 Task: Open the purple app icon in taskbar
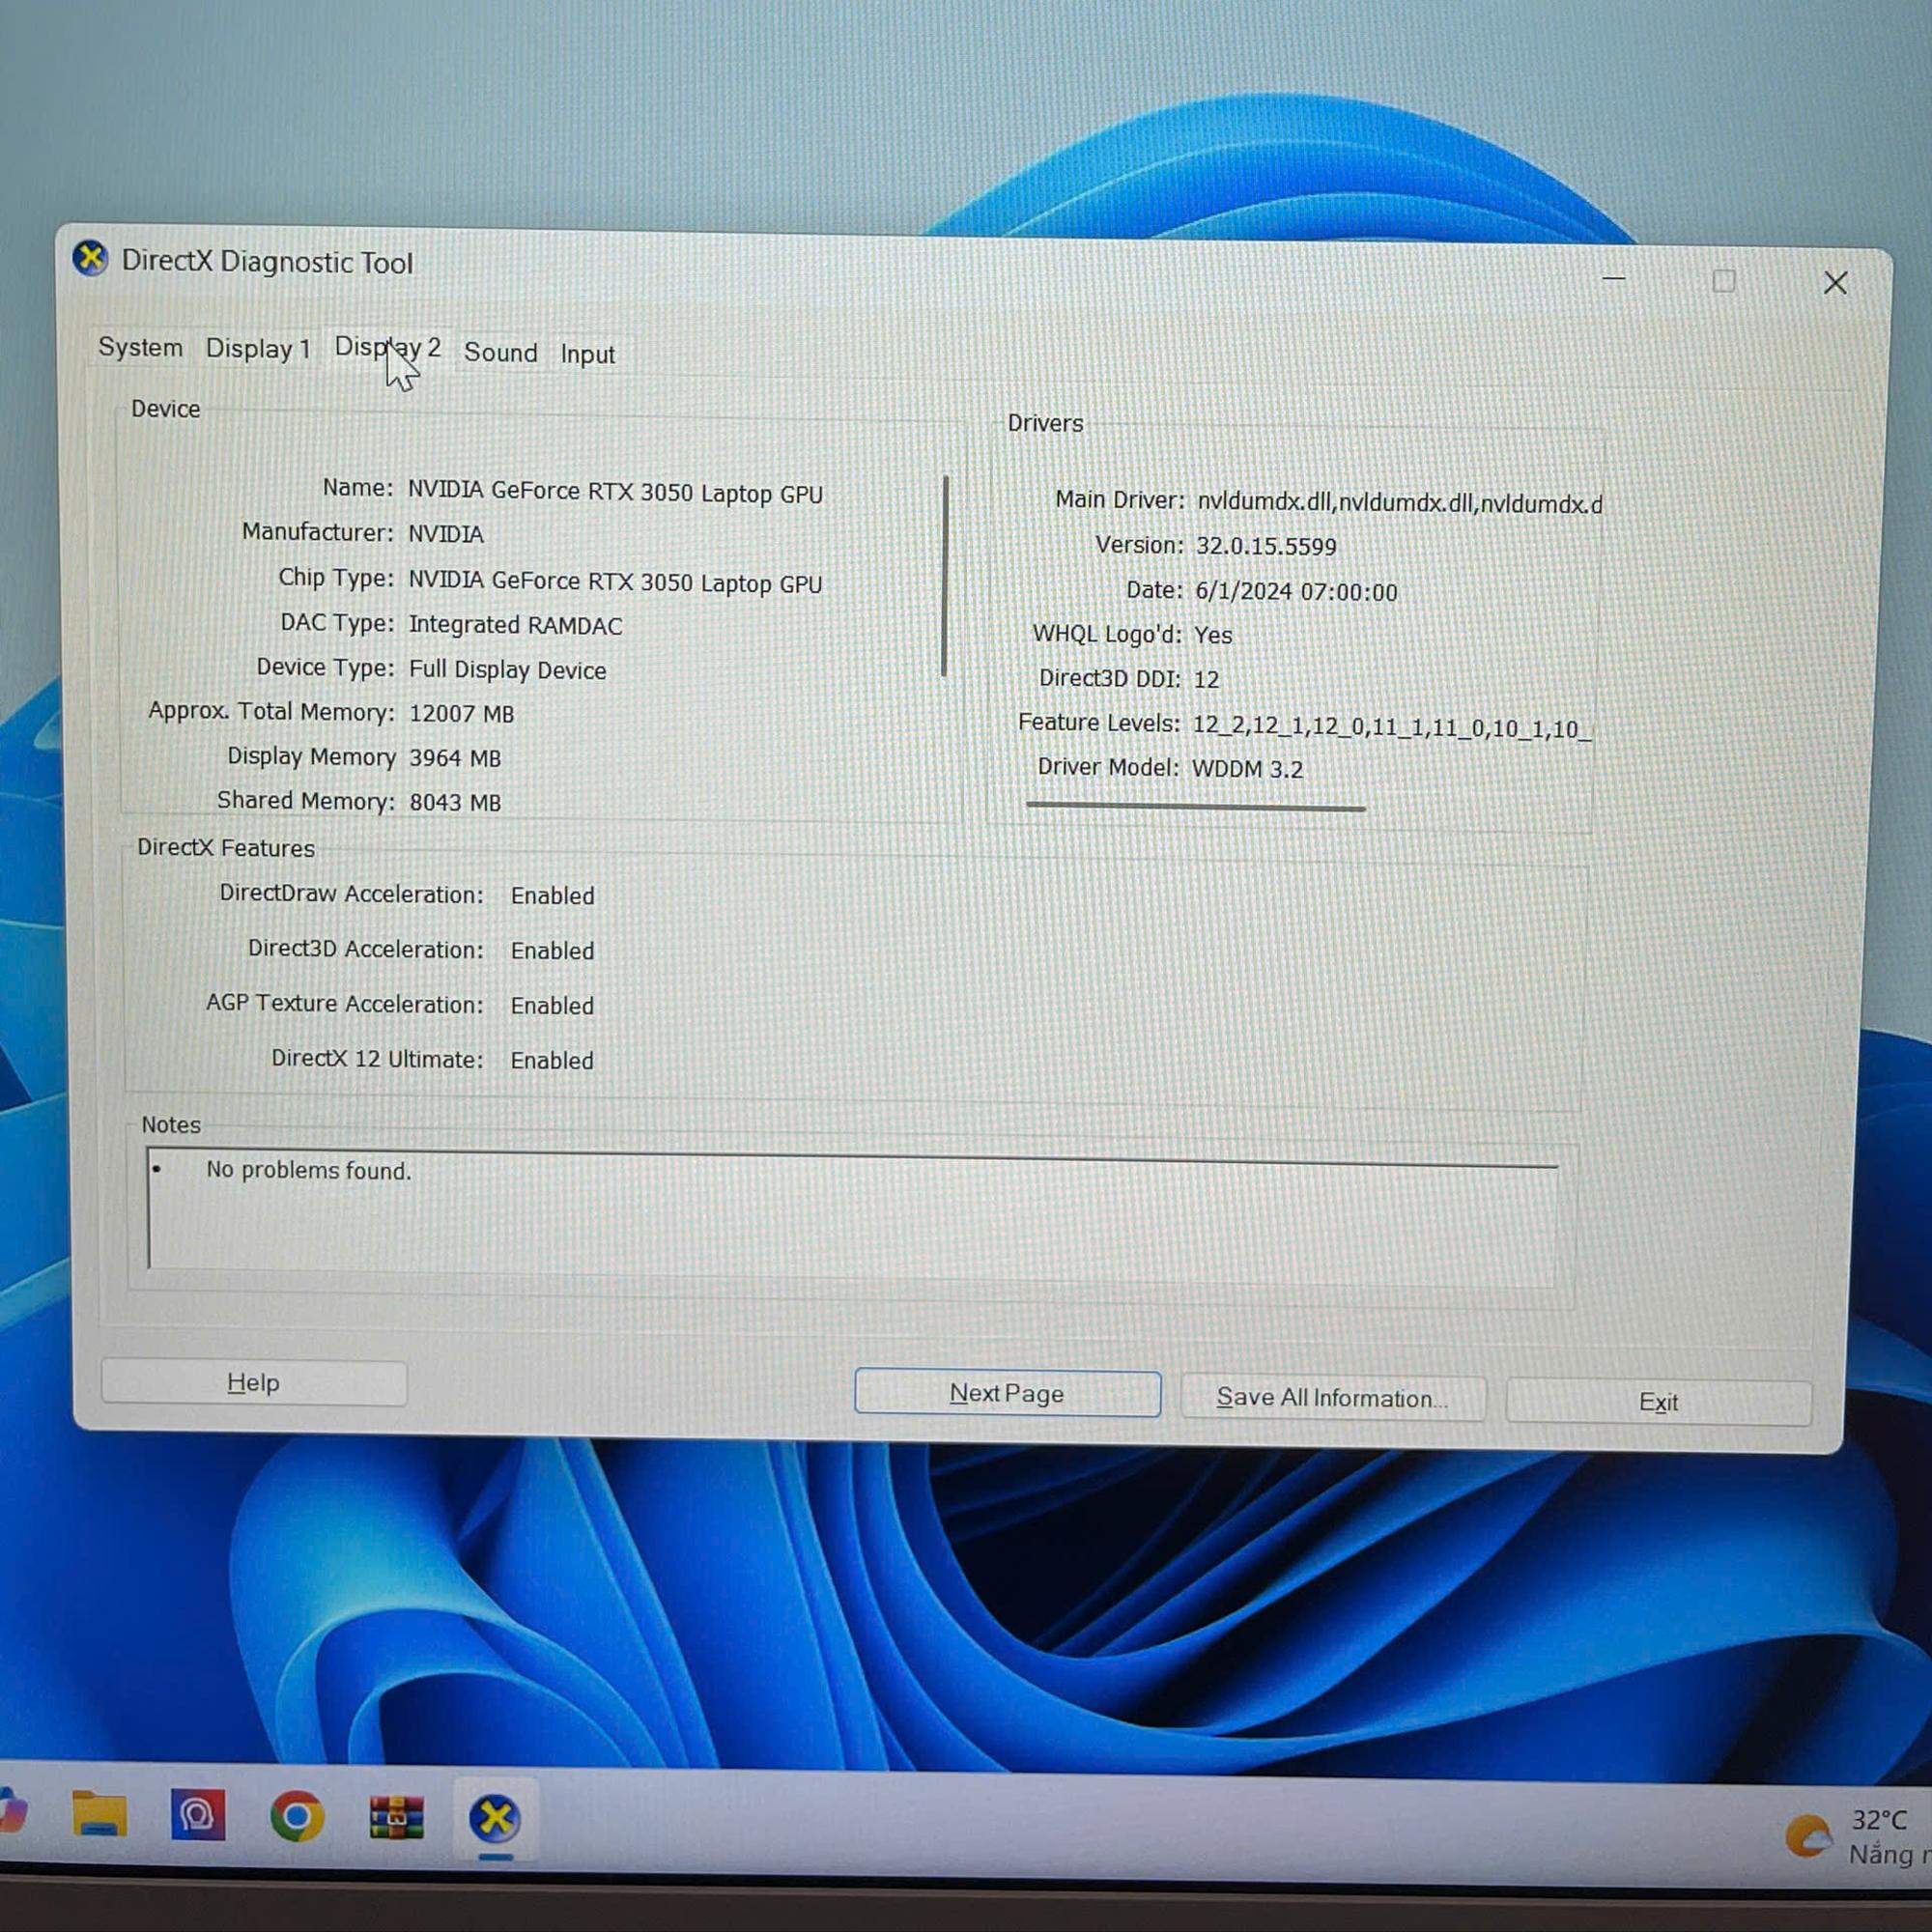tap(198, 1814)
